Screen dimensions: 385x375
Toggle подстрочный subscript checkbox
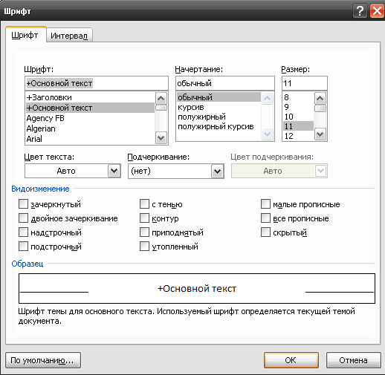click(23, 247)
